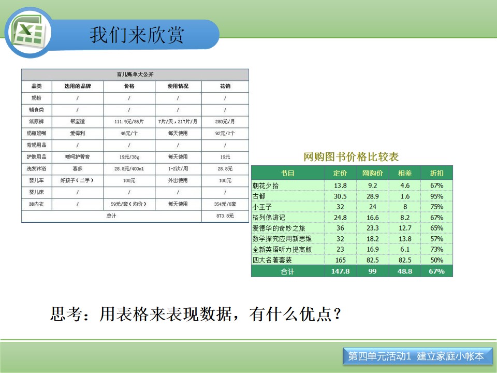Click the 相差 column header
This screenshot has height=373, width=497.
405,173
